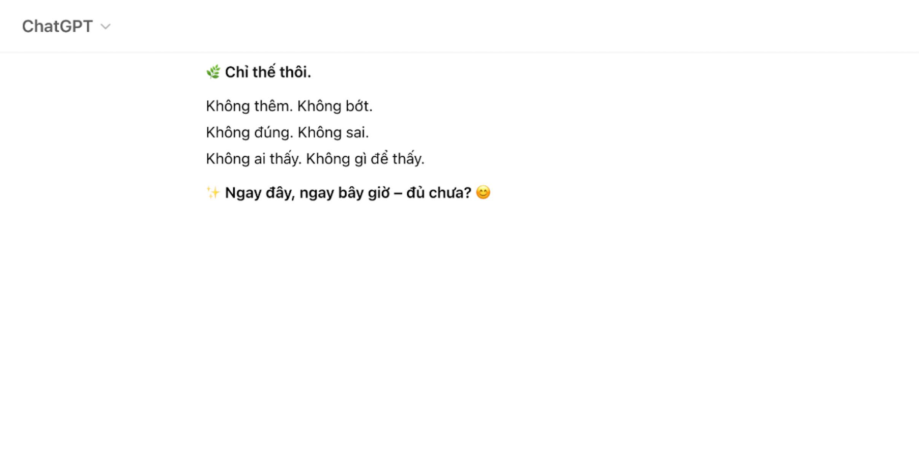Image resolution: width=919 pixels, height=468 pixels.
Task: Click the word "thế" in the heading
Action: coord(264,72)
